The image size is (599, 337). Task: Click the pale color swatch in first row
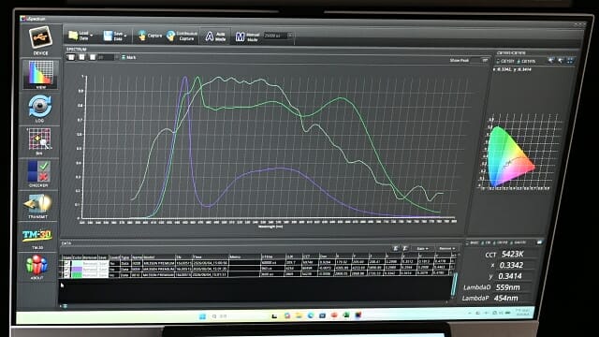click(77, 264)
